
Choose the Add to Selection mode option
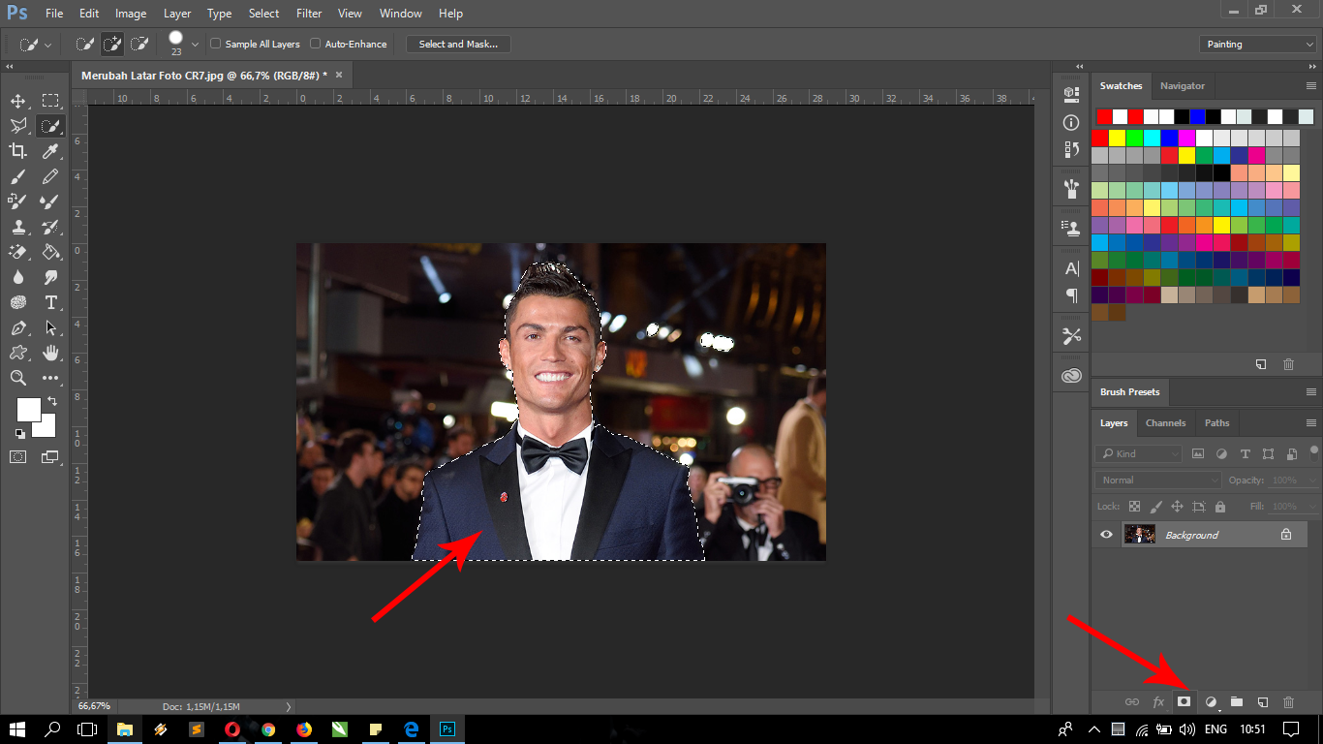point(112,44)
